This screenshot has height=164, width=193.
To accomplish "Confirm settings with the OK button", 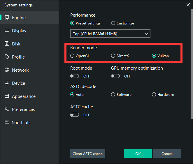I will 138,154.
